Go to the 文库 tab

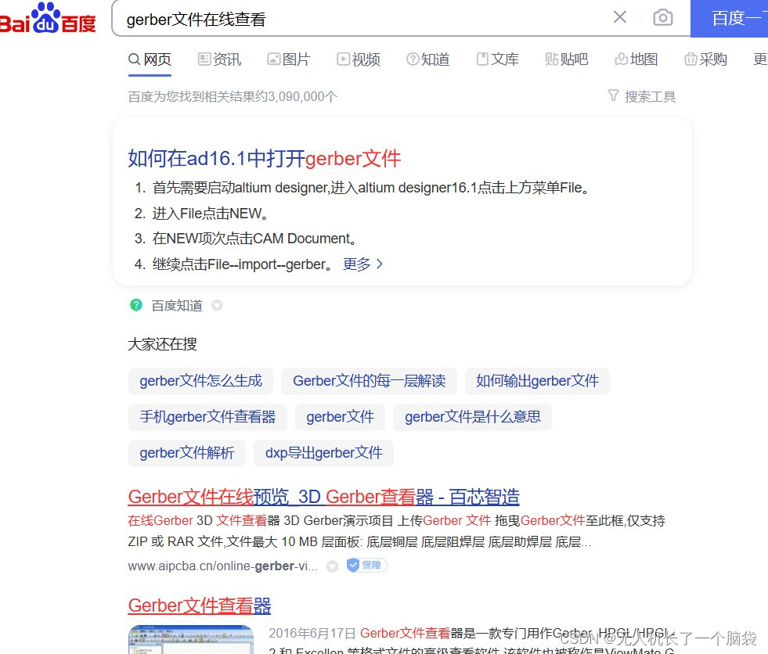tap(498, 59)
